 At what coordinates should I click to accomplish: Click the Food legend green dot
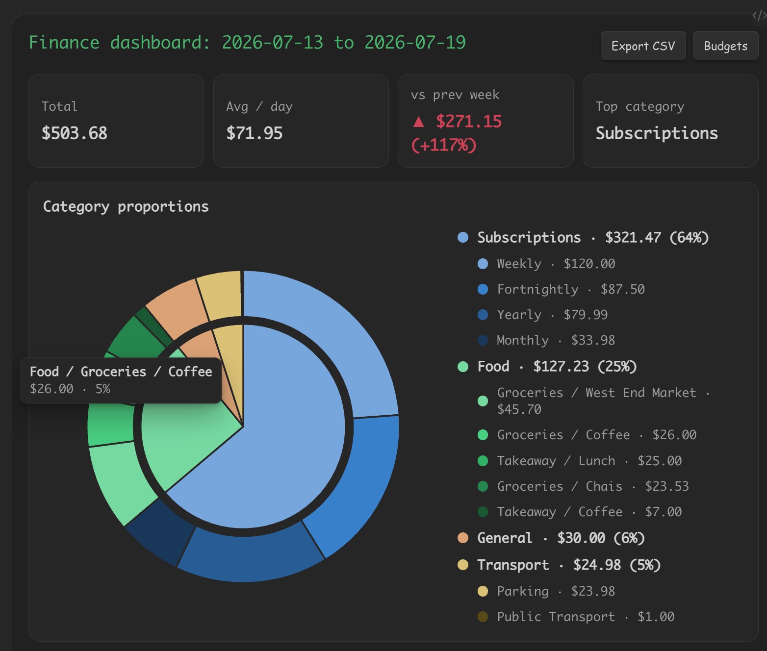point(462,367)
